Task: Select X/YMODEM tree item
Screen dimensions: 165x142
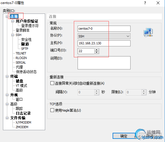Action: (x=23, y=122)
